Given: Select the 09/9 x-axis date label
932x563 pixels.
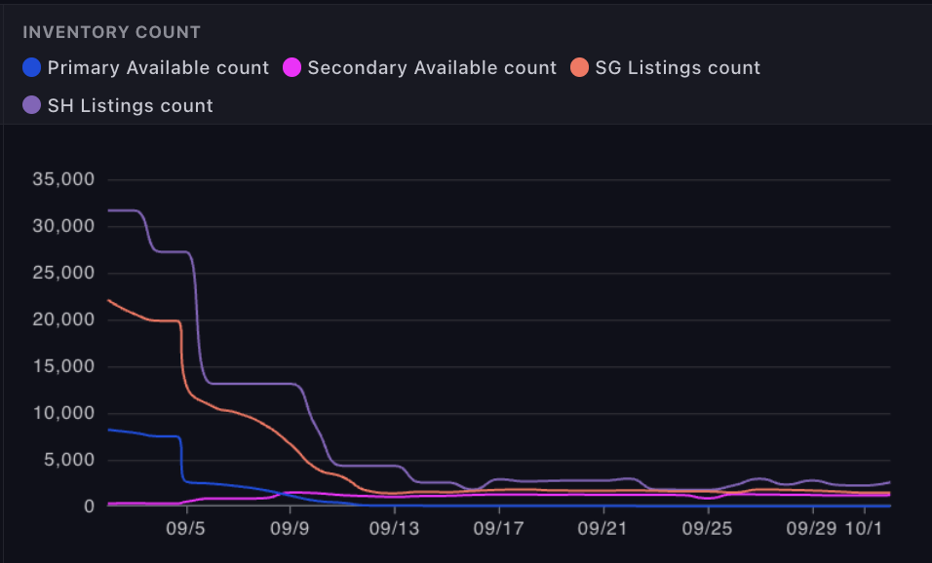Looking at the screenshot, I should [x=290, y=527].
